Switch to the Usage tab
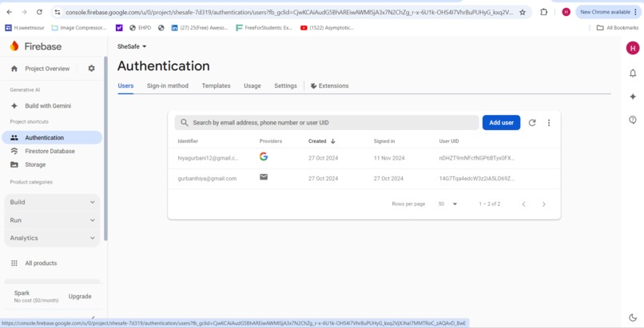644x328 pixels. (252, 85)
